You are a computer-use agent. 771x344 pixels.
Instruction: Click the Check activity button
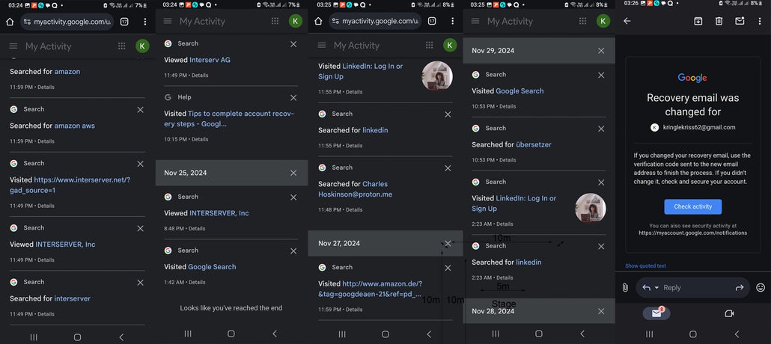693,207
